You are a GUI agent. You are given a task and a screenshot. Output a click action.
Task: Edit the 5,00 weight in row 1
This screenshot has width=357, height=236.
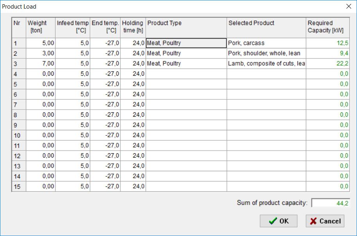41,43
